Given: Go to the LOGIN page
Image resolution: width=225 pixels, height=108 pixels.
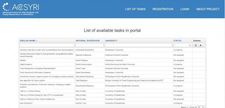Looking at the screenshot, I should coord(185,9).
